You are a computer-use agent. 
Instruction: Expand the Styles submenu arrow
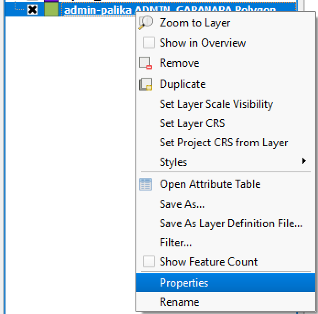point(304,161)
